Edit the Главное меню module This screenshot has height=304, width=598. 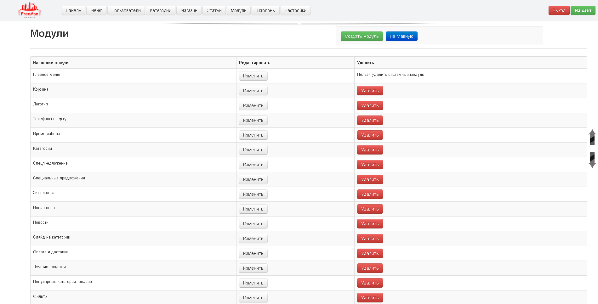[253, 76]
